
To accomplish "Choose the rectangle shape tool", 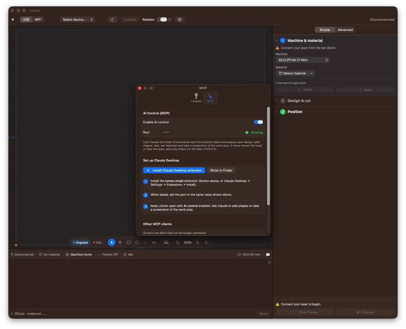I will (x=129, y=242).
